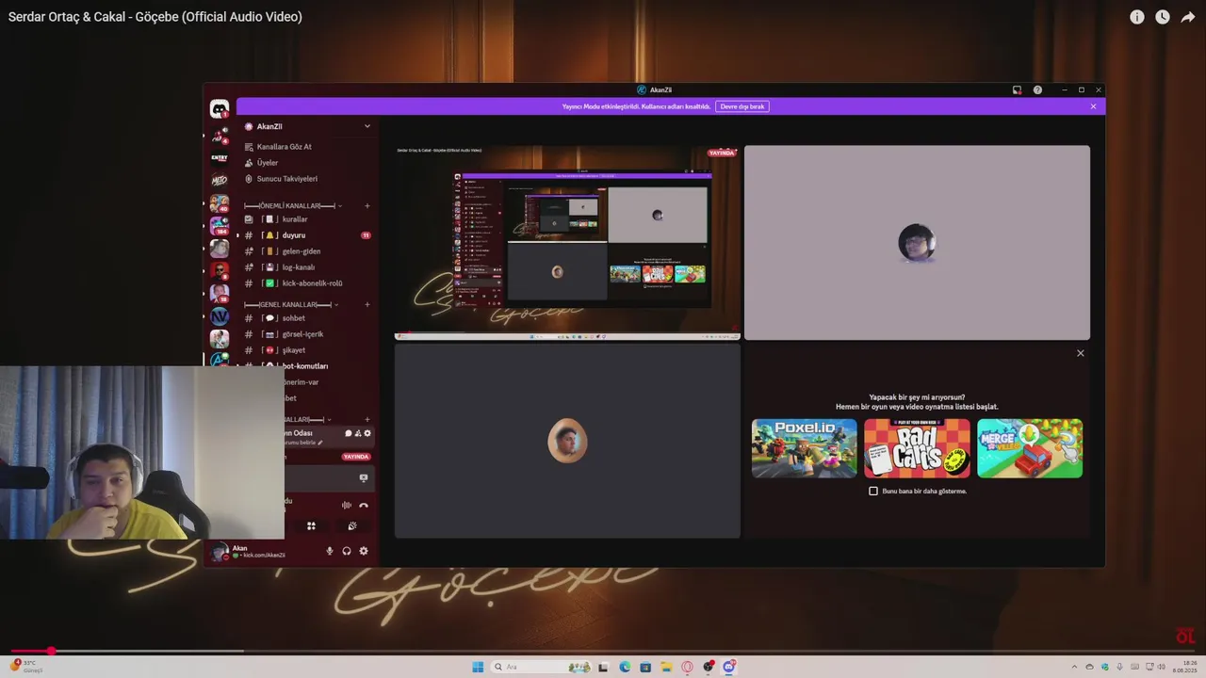Add channel to ÖNEMLİ KANALLAR category
Viewport: 1206px width, 678px height.
click(367, 205)
